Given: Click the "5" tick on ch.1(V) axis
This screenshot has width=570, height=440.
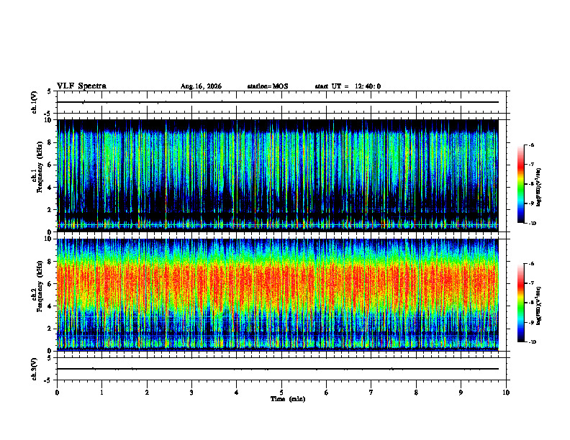Looking at the screenshot, I should [x=49, y=91].
